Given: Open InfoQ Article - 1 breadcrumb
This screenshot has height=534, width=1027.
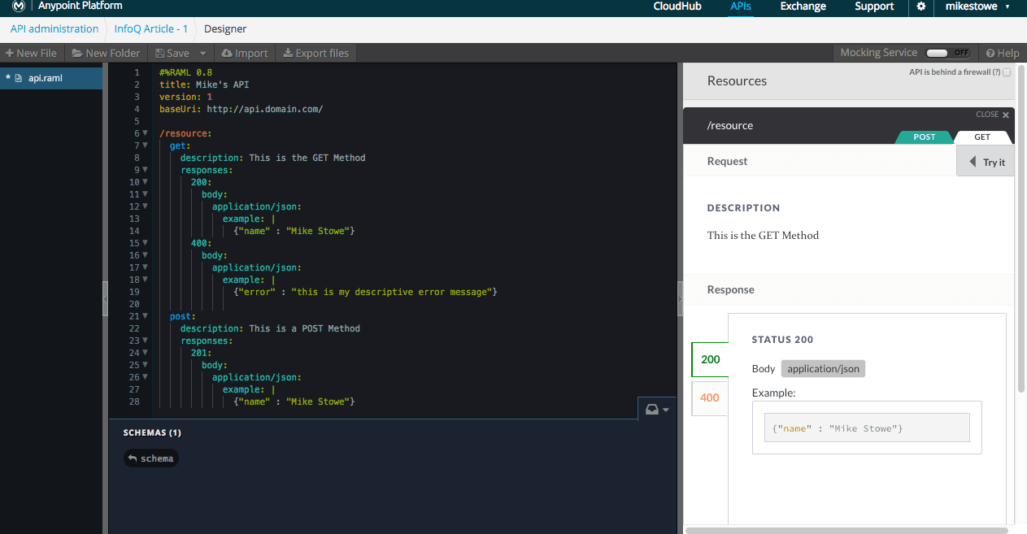Looking at the screenshot, I should 151,28.
